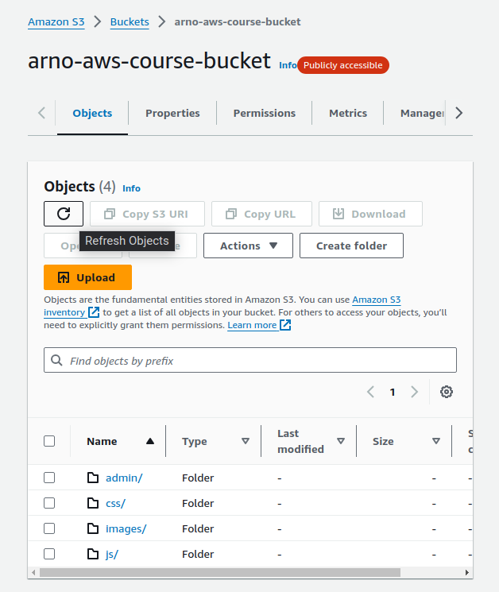The width and height of the screenshot is (499, 592).
Task: Tick the checkbox for css/ folder
Action: tap(49, 503)
